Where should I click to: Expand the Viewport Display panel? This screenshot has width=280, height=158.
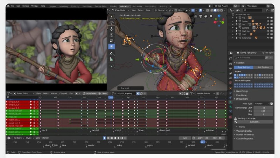pyautogui.click(x=244, y=131)
